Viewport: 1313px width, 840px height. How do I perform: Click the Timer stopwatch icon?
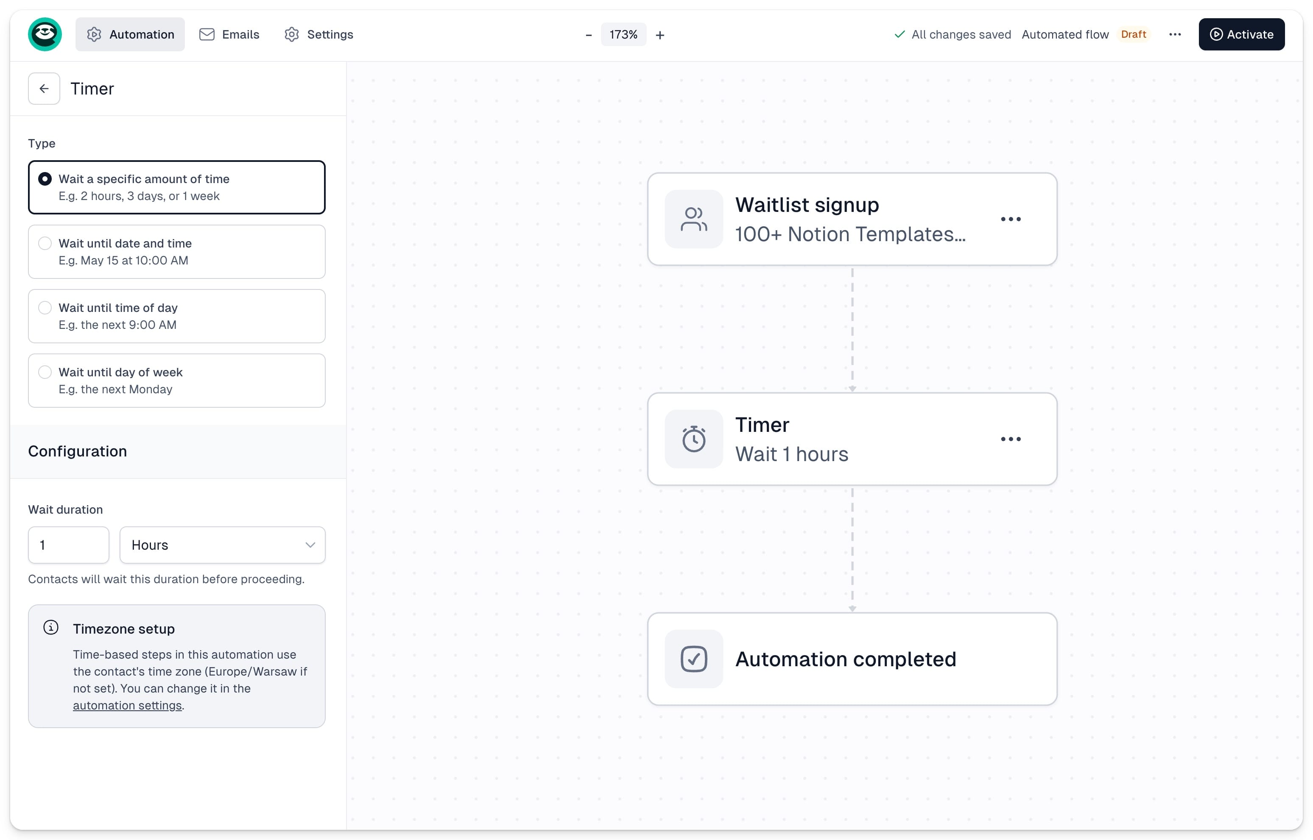pos(694,439)
